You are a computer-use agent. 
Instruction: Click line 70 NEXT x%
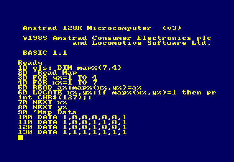pos(42,103)
